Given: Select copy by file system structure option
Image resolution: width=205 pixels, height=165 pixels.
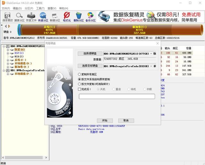Looking at the screenshot, I should point(94,79).
